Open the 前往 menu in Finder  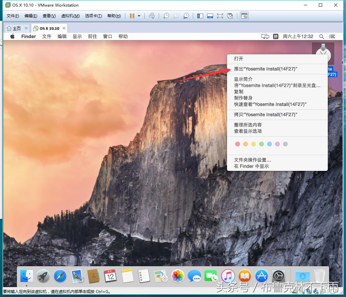point(92,36)
